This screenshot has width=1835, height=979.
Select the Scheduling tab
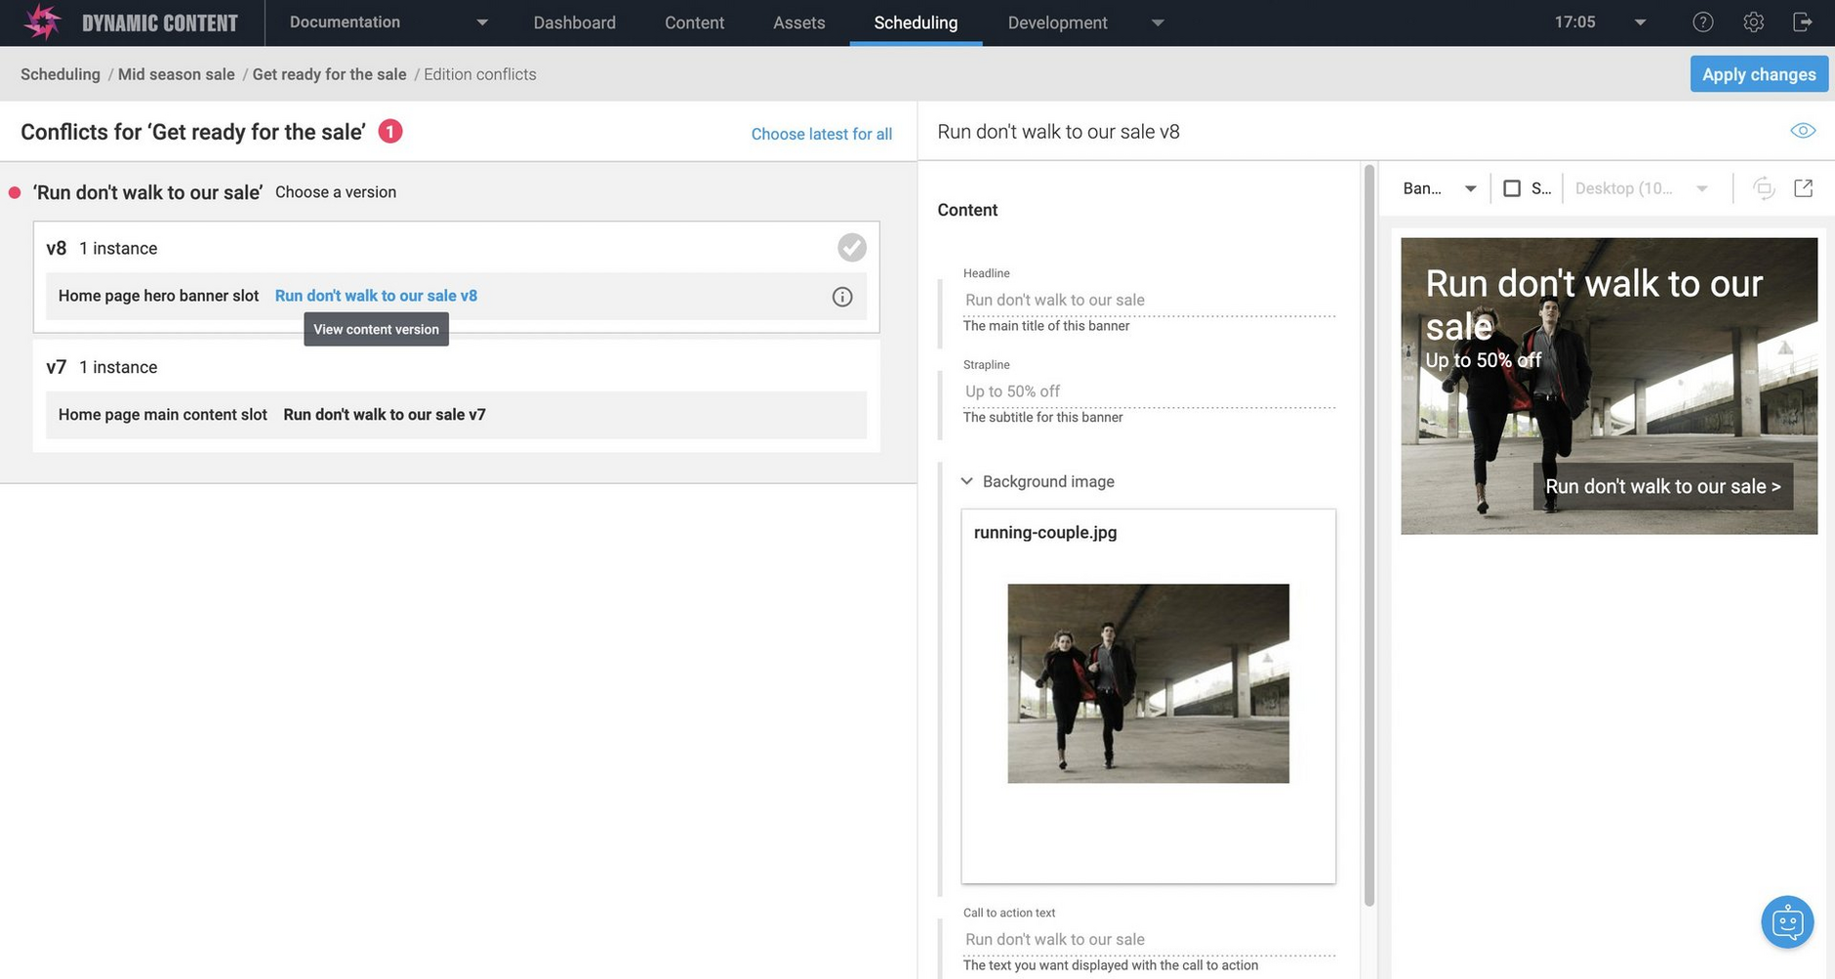click(916, 22)
